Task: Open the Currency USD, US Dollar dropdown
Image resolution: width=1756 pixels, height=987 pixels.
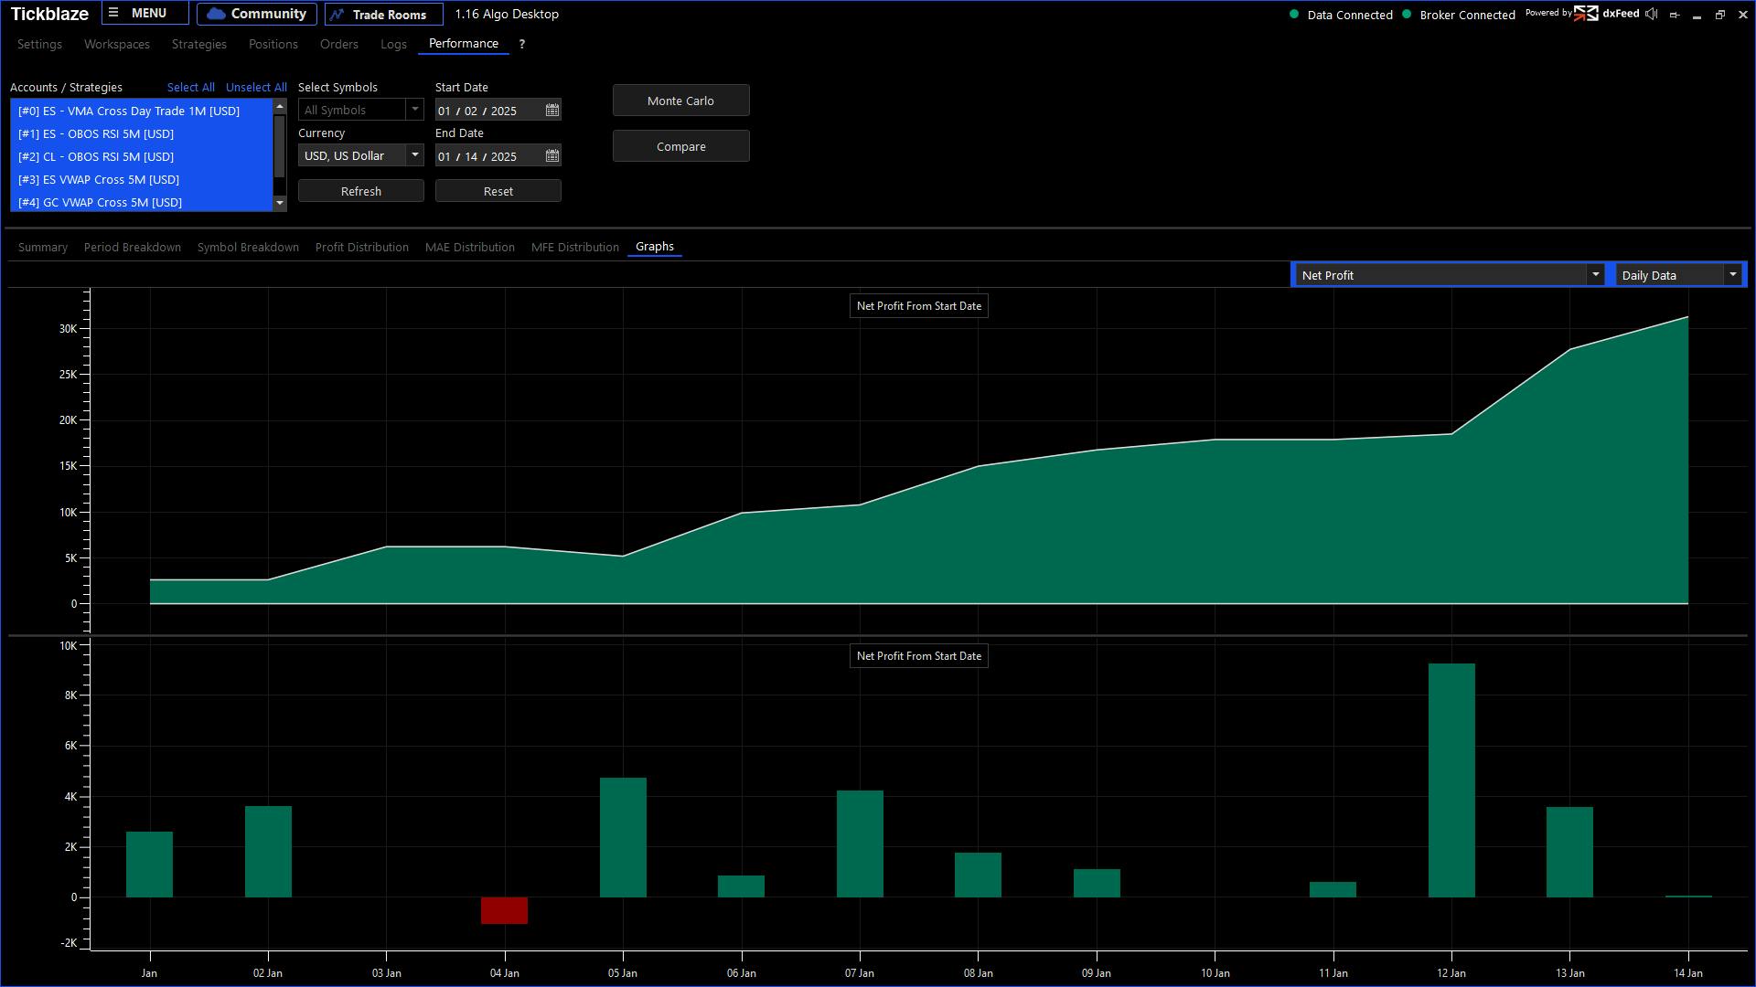Action: pos(360,155)
